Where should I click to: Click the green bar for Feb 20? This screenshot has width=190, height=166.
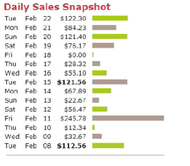pos(110,37)
